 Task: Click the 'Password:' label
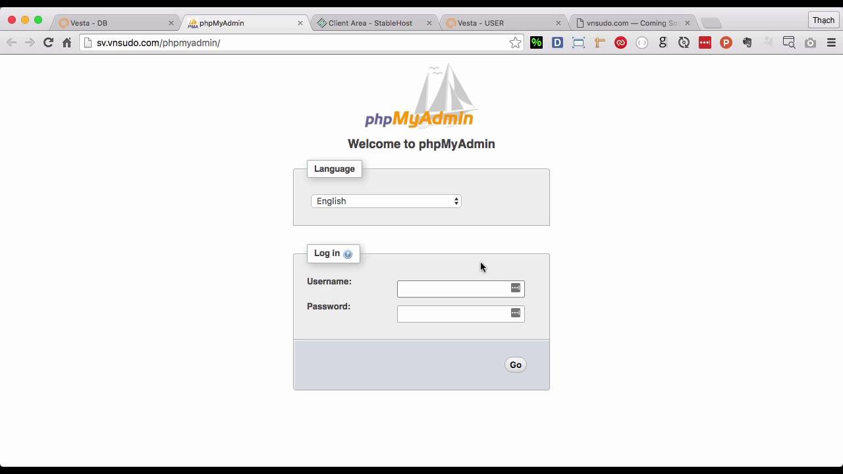coord(329,306)
